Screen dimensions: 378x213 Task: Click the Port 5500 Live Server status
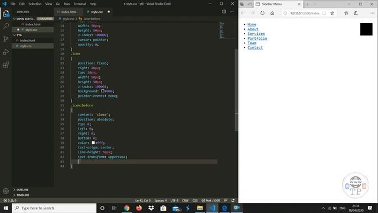[x=211, y=201]
